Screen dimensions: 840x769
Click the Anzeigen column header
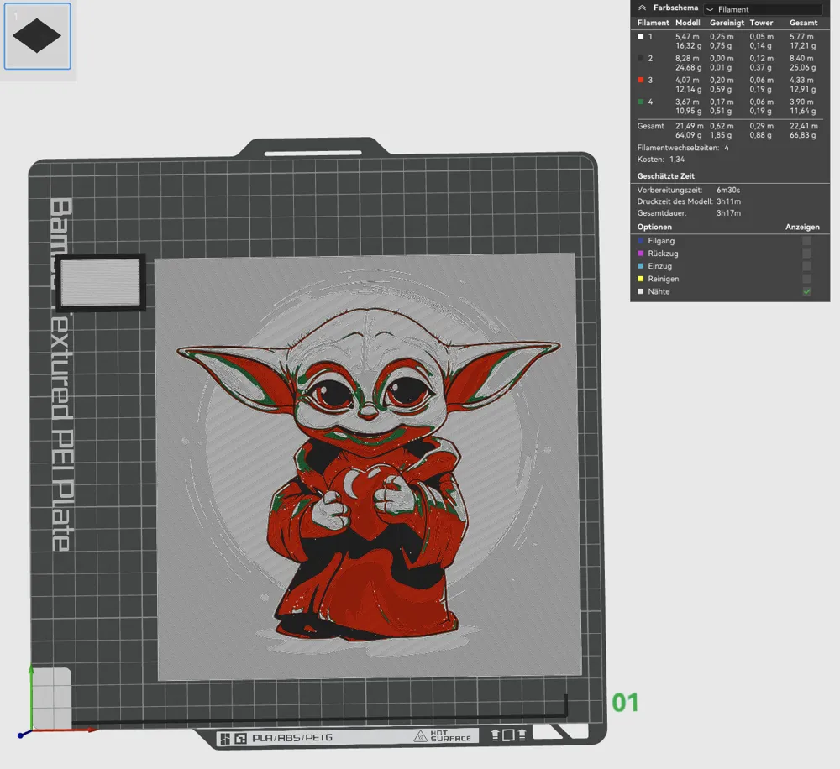coord(802,227)
